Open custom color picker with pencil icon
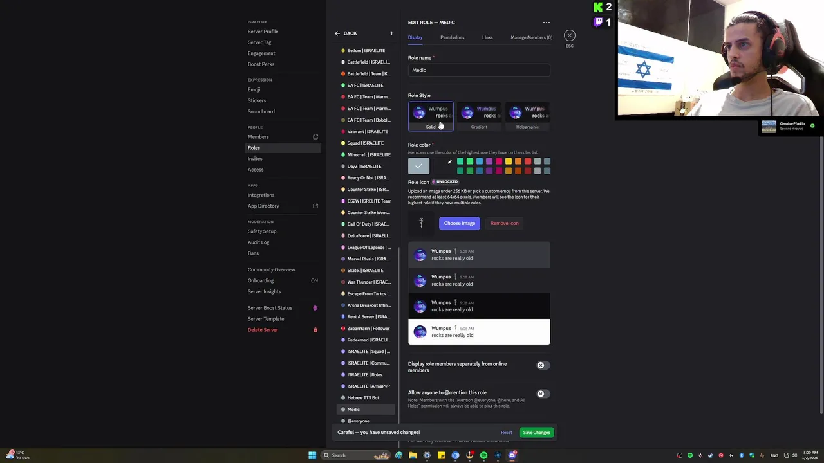The image size is (824, 463). 450,162
